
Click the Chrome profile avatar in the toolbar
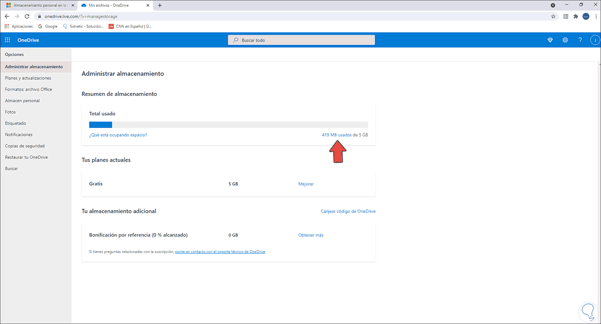click(x=586, y=16)
